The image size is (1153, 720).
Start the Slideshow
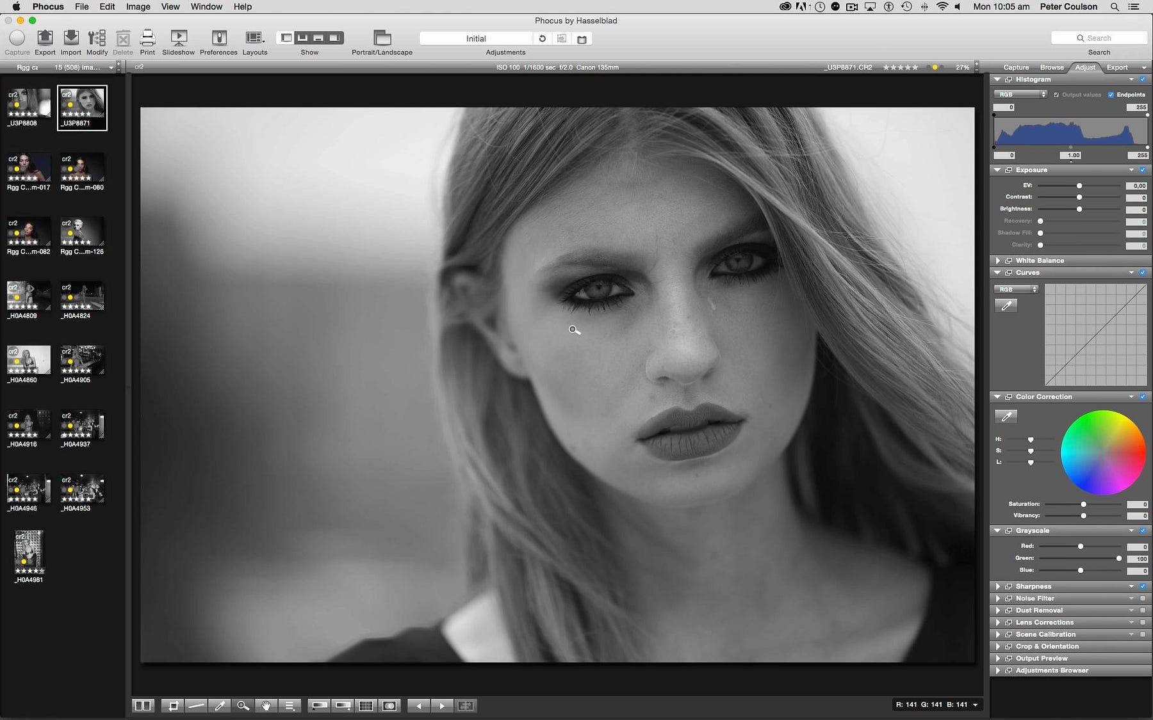tap(179, 38)
